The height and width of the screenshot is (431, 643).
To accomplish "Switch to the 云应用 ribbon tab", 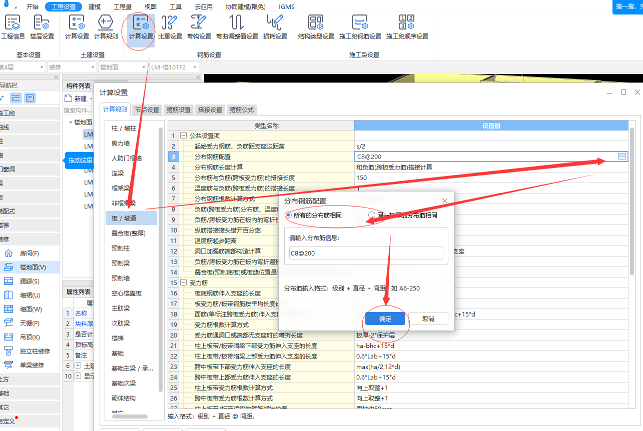I will tap(204, 7).
